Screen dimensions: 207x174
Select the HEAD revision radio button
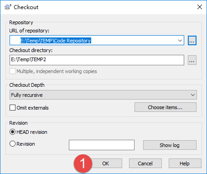[12, 132]
